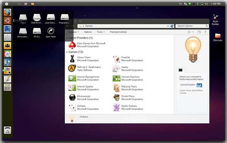This screenshot has height=143, width=227.
Task: Select Internet Checkers entry
Action: tap(128, 78)
